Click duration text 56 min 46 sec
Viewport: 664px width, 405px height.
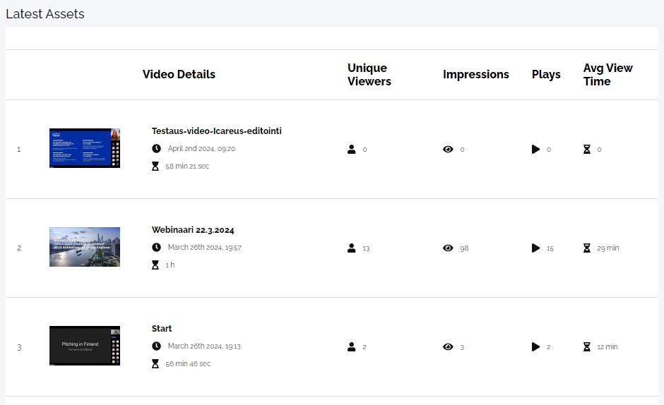188,363
